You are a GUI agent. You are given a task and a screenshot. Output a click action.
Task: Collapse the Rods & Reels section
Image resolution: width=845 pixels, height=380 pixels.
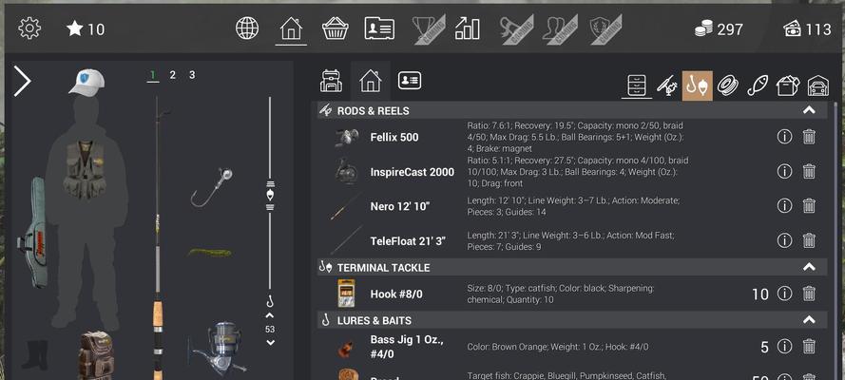[809, 110]
